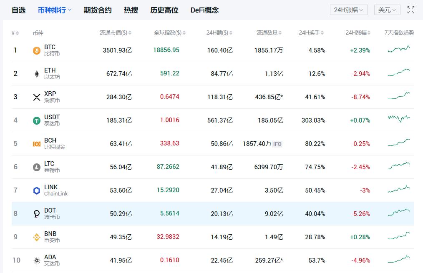Sort by rank number column arrows
423x273 pixels.
pyautogui.click(x=17, y=33)
